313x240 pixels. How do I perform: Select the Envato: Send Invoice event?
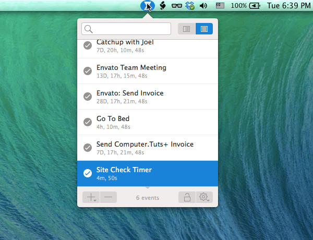tap(148, 97)
